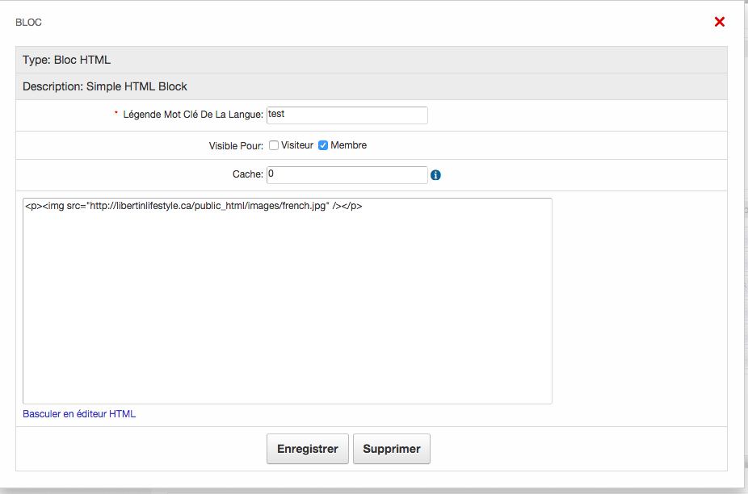Close the BLOC dialog with red X

coord(720,22)
